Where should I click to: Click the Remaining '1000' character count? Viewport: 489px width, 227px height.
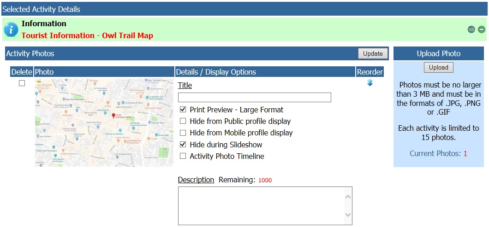pyautogui.click(x=265, y=180)
